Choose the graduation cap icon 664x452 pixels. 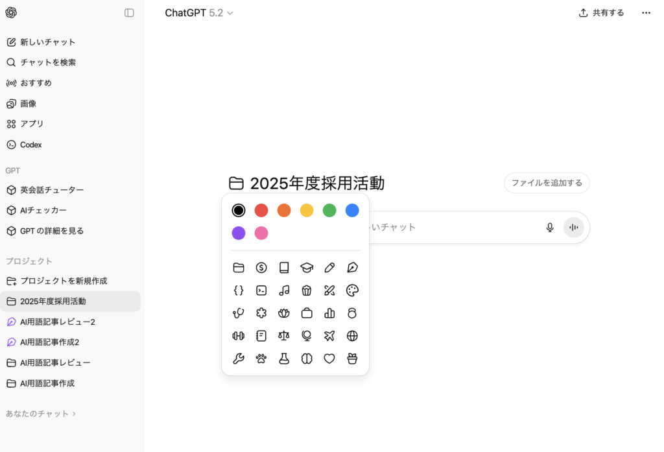[307, 268]
